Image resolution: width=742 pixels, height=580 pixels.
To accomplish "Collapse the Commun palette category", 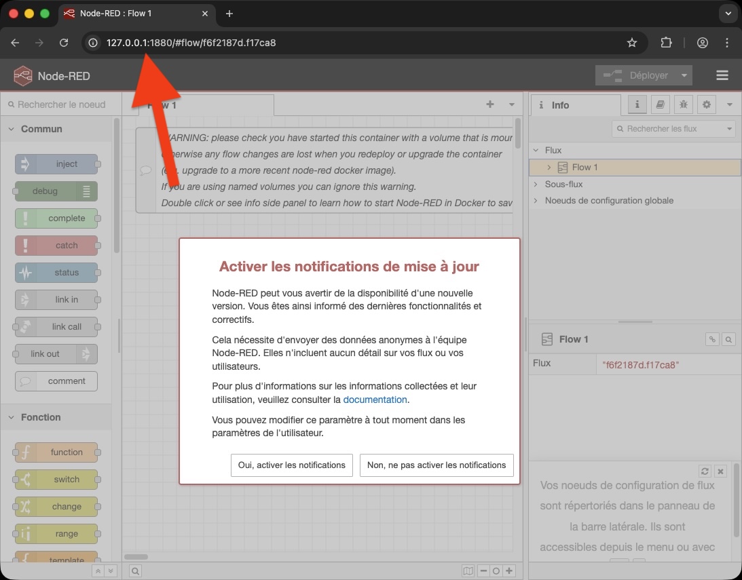I will point(12,129).
